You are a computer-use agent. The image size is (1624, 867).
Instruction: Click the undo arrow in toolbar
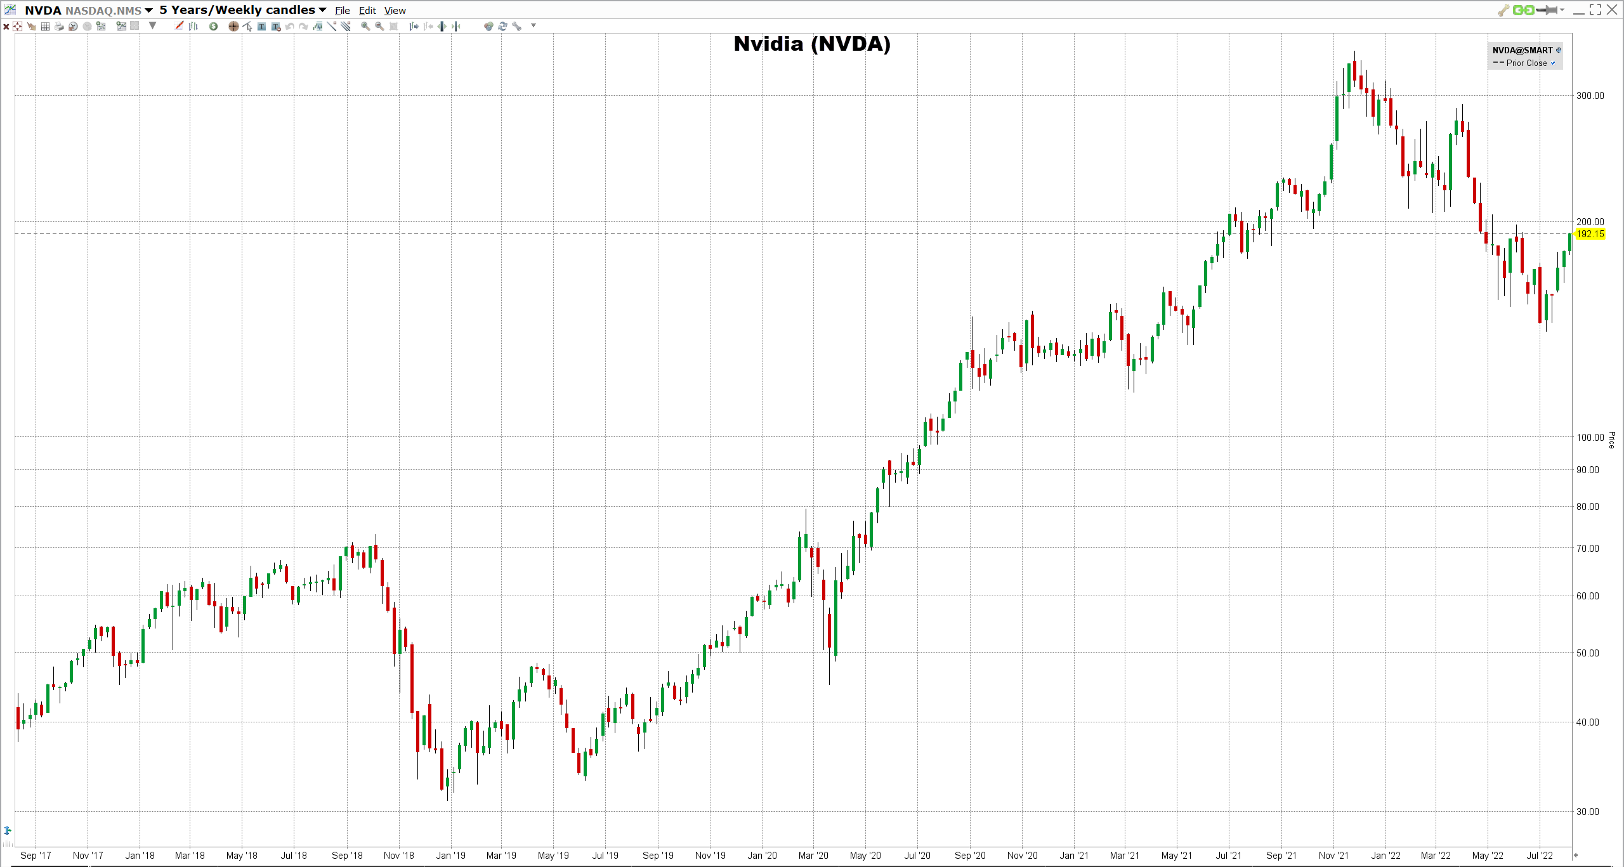[290, 26]
